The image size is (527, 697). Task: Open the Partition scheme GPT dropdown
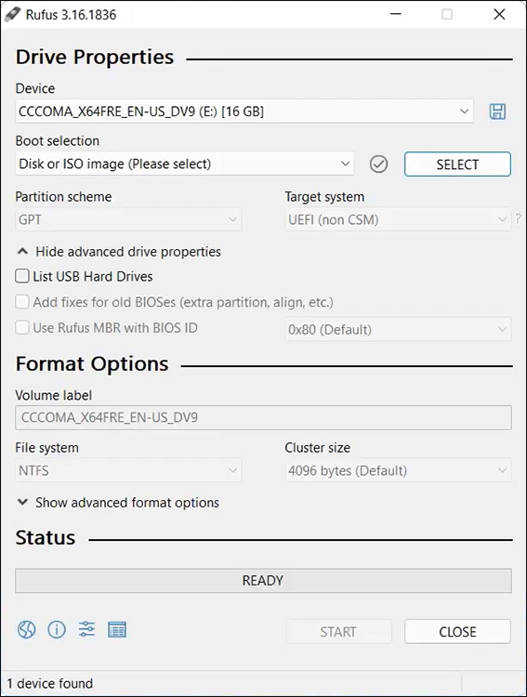tap(128, 219)
